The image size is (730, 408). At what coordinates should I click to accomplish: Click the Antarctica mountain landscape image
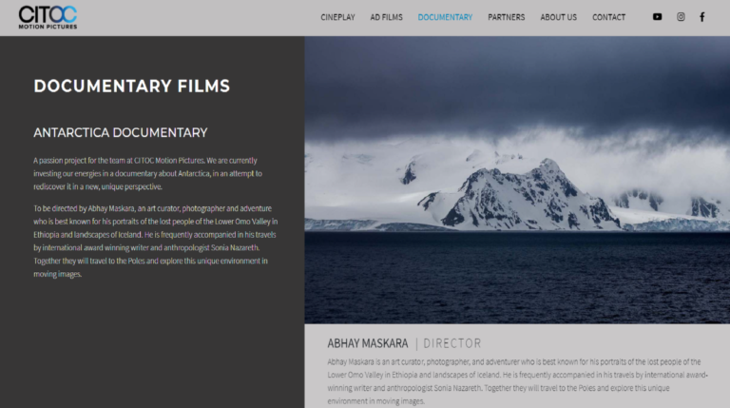coord(517,180)
